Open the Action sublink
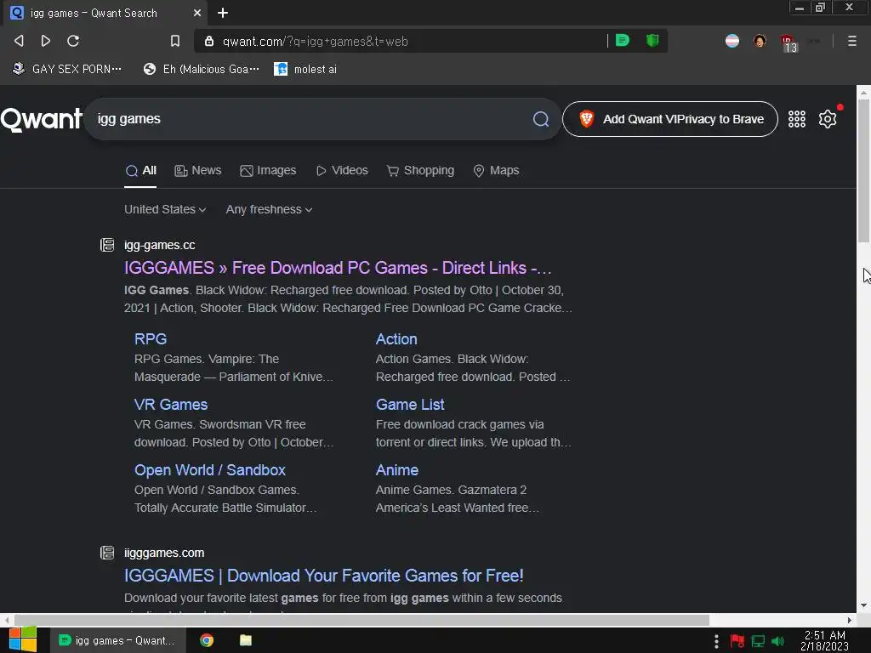 (x=396, y=338)
